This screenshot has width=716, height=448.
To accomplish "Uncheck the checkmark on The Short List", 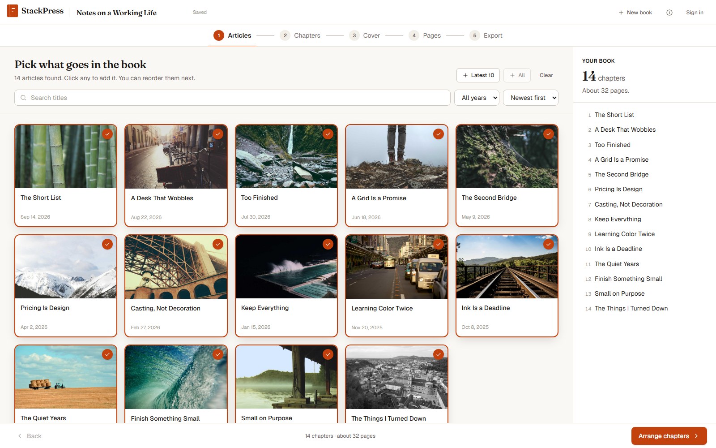I will coord(107,134).
